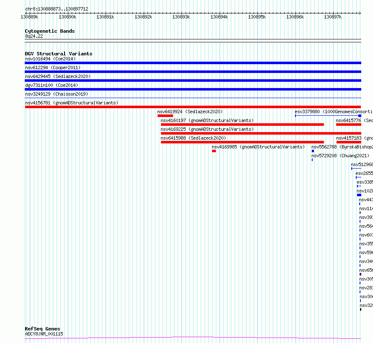
Task: Click the 130895k ruler tick label
Action: coord(257,17)
